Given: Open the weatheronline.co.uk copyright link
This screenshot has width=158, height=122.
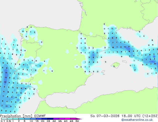Looking at the screenshot, I should point(137,120).
